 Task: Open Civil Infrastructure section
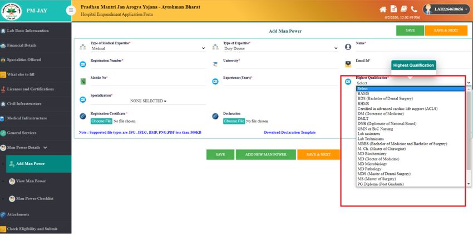[x=36, y=104]
